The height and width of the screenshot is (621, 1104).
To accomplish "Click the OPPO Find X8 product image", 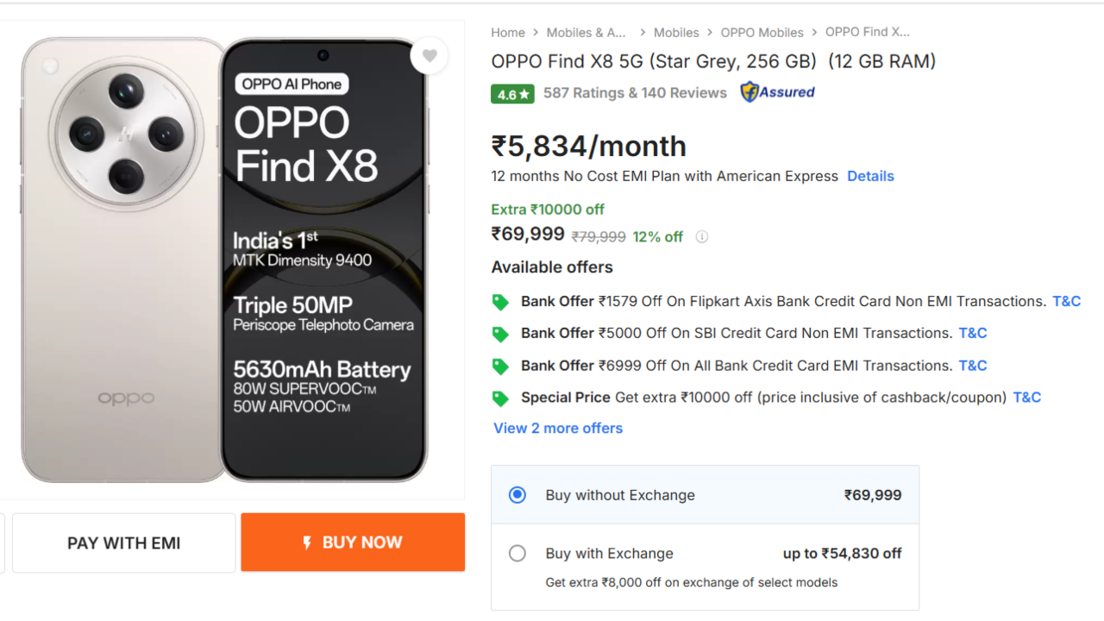I will pyautogui.click(x=225, y=259).
